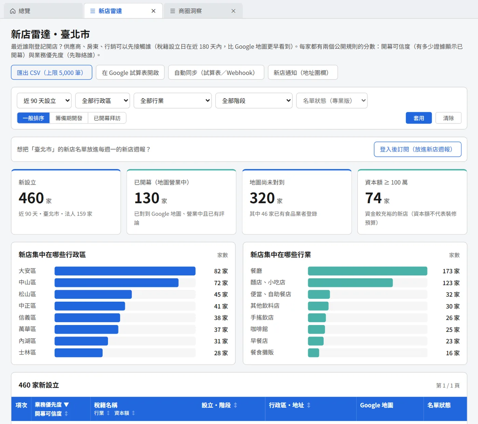
Task: Click the sort arrows beside 行業
Action: pyautogui.click(x=108, y=413)
